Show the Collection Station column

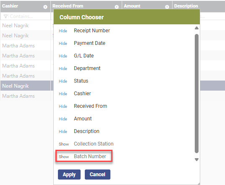pos(64,144)
